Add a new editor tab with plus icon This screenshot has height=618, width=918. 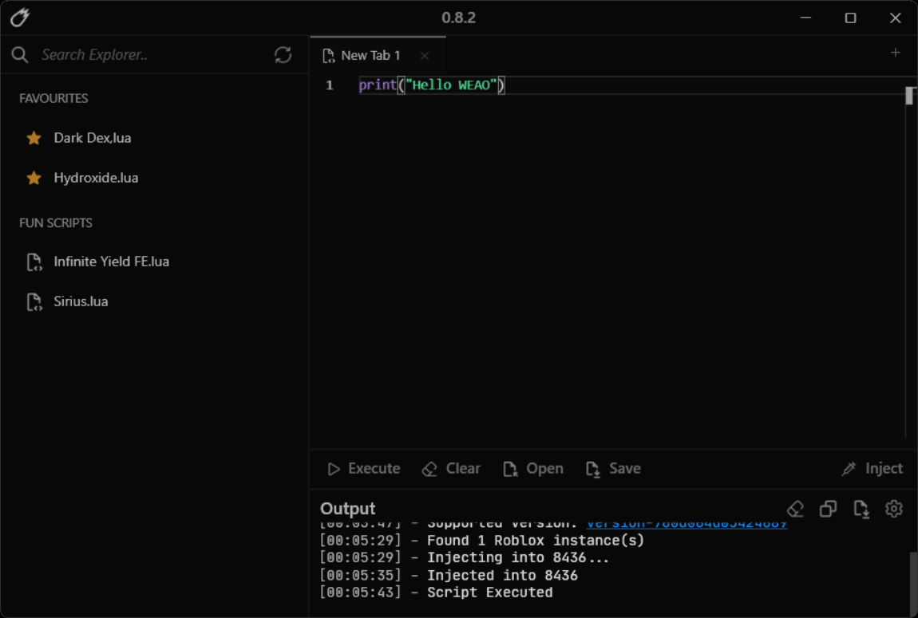click(x=895, y=53)
